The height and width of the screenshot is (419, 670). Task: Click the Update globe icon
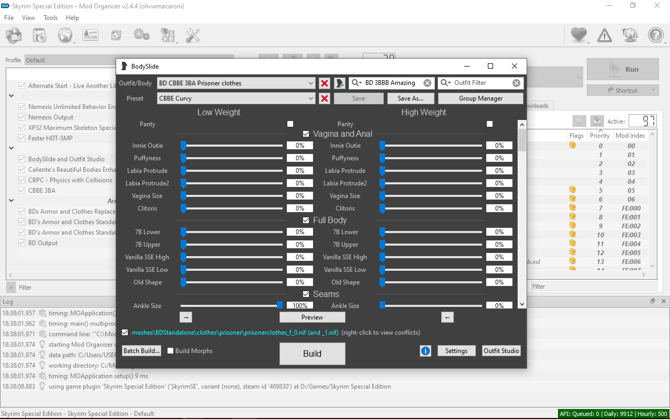[x=630, y=35]
